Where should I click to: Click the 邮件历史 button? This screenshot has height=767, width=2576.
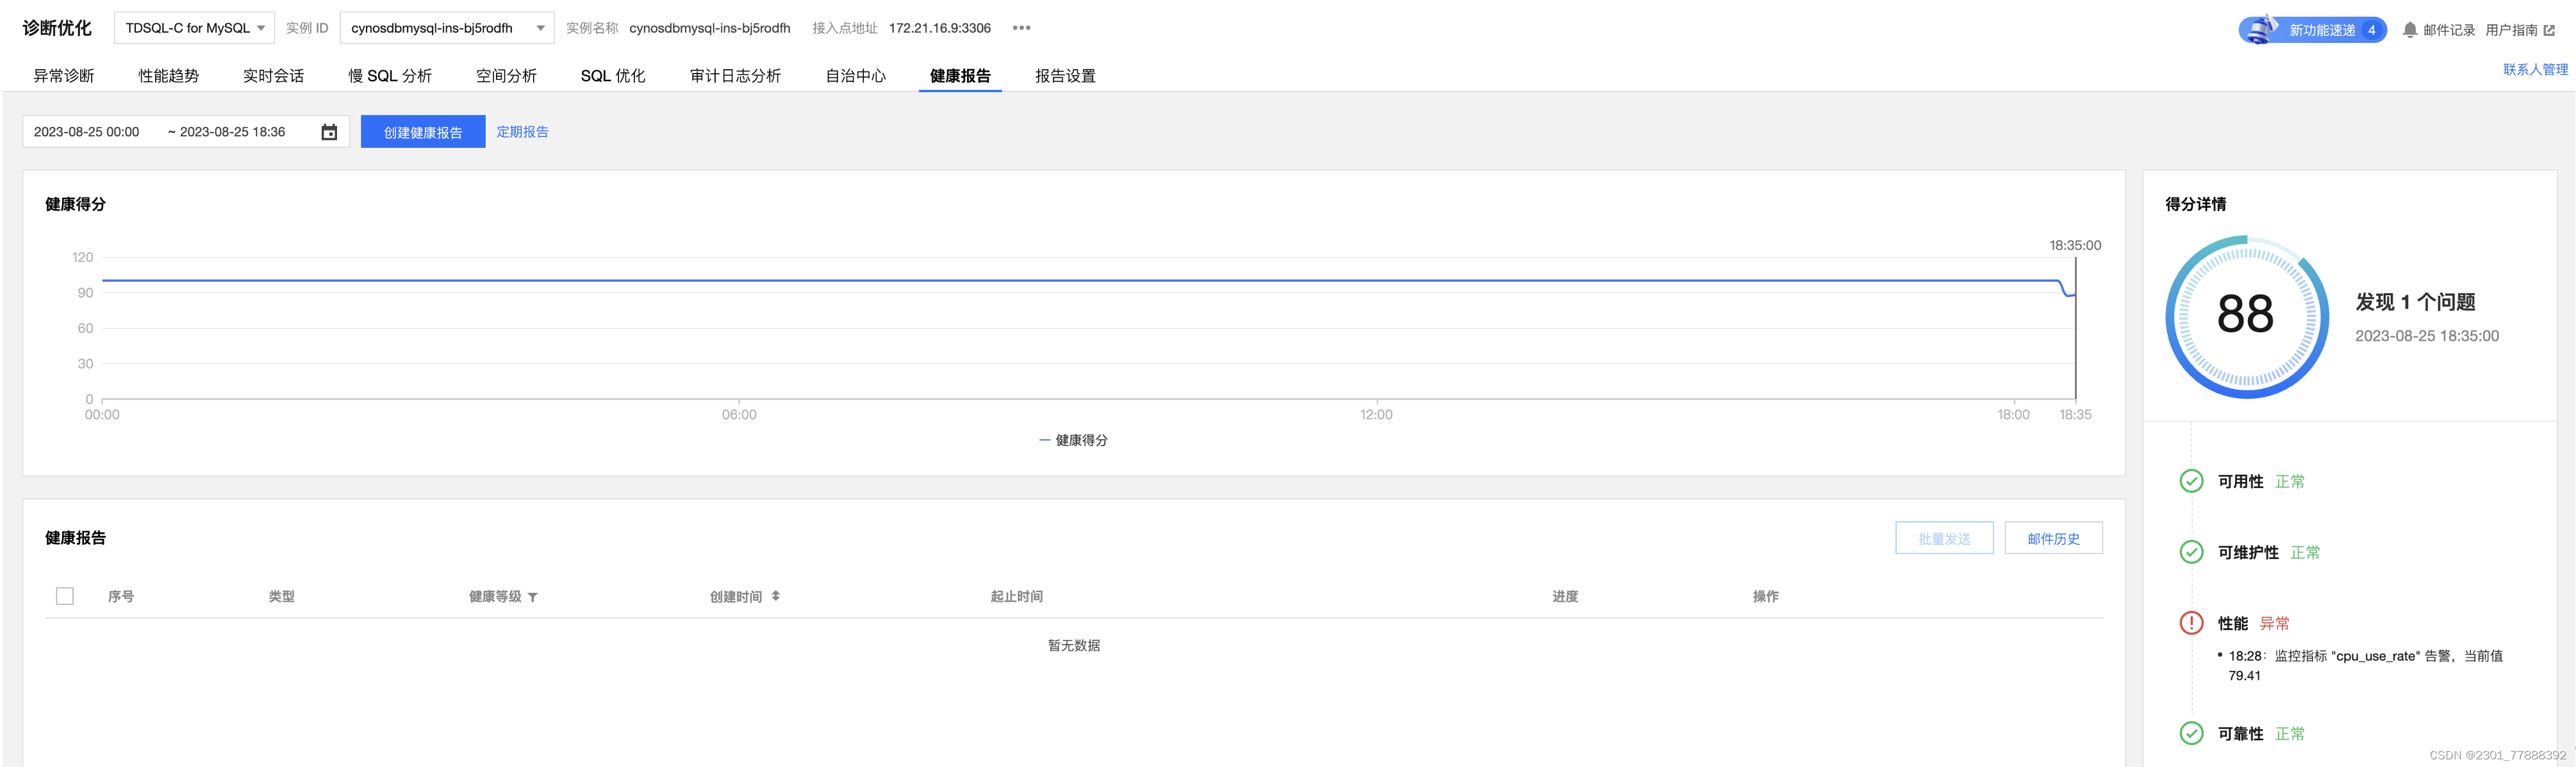2053,538
